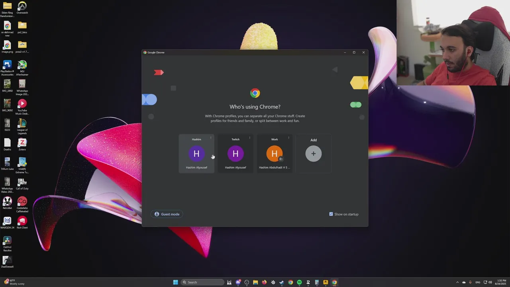Open Spotify from the taskbar
The width and height of the screenshot is (510, 287).
299,282
